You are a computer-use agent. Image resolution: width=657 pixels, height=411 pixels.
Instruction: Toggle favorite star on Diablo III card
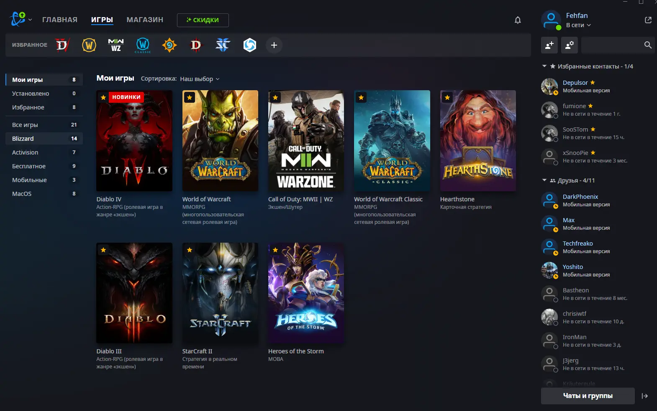103,250
